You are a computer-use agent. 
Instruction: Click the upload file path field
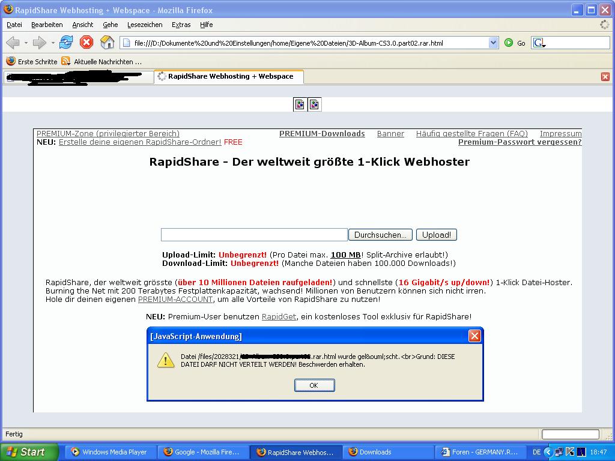(254, 235)
